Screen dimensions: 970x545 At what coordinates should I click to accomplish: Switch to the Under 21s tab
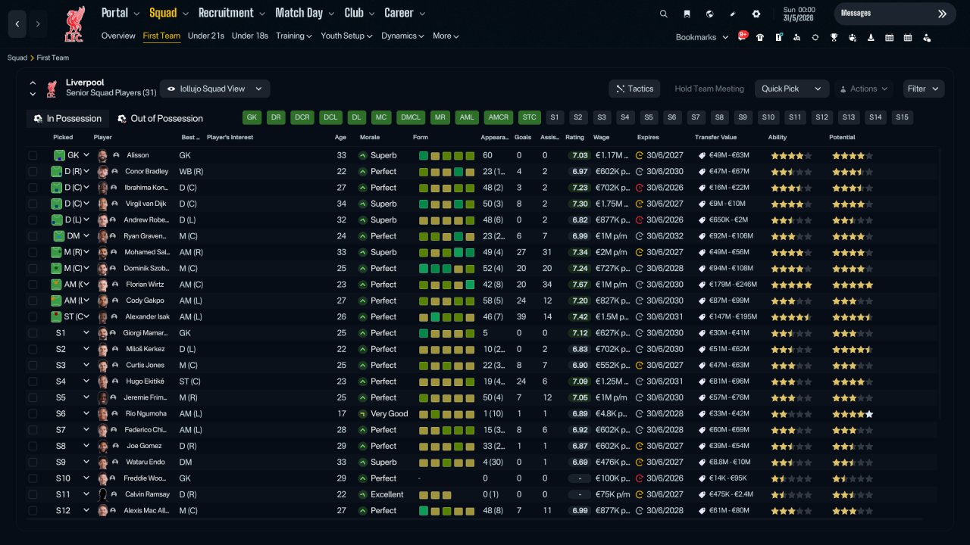[x=206, y=36]
